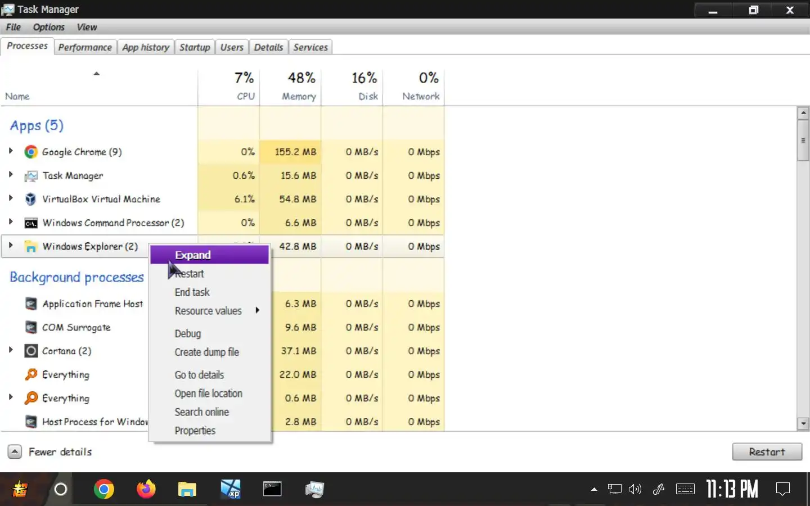Viewport: 810px width, 506px height.
Task: Sort by the Disk column header
Action: 352,87
